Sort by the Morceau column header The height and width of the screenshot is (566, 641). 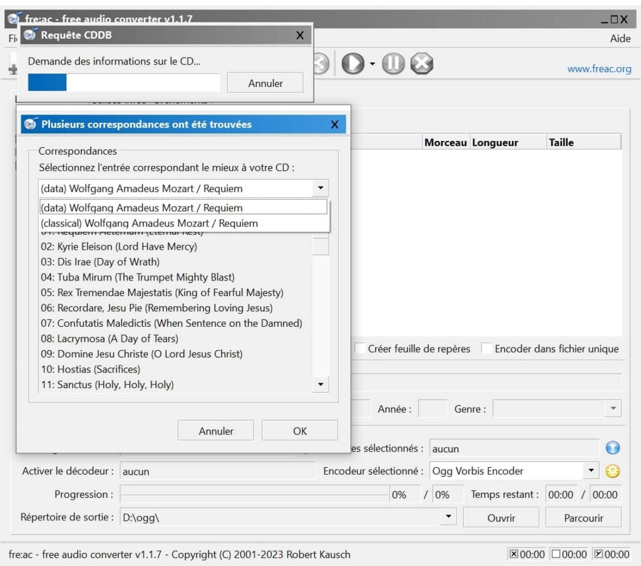pyautogui.click(x=446, y=142)
